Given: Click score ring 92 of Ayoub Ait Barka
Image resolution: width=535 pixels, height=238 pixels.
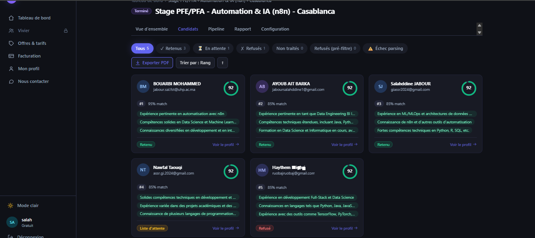Looking at the screenshot, I should [x=350, y=88].
